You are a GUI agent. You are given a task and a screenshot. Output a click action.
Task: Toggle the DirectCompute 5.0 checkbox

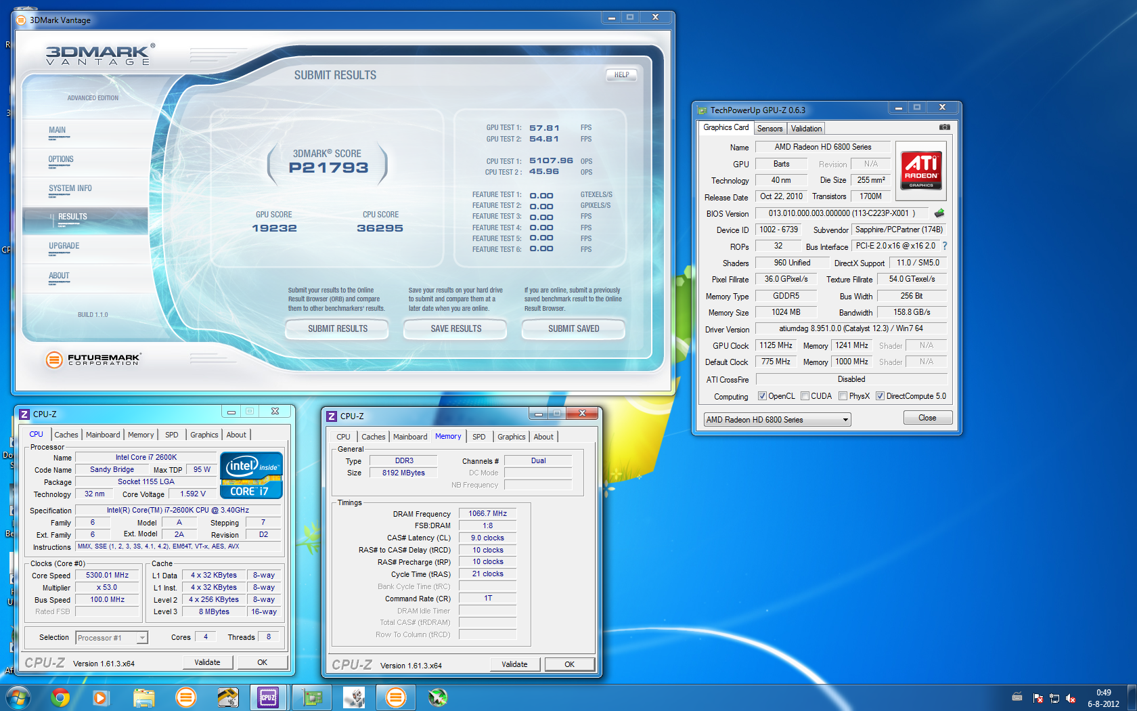(x=880, y=396)
